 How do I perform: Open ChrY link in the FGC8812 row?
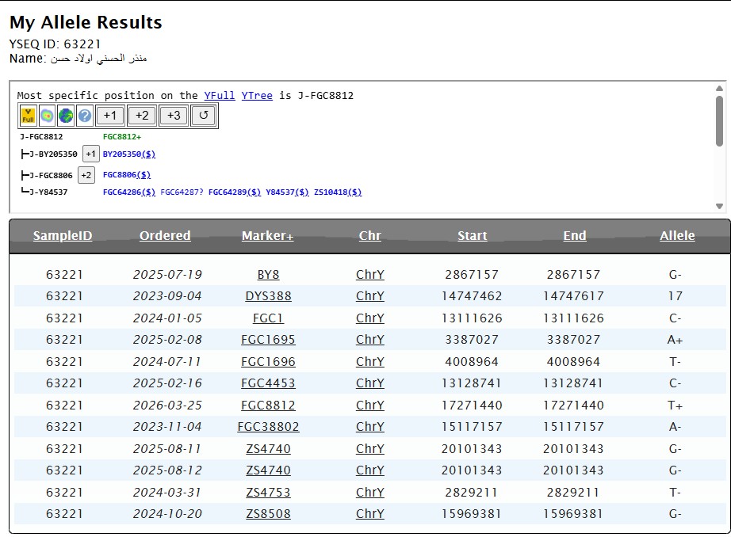(x=370, y=406)
